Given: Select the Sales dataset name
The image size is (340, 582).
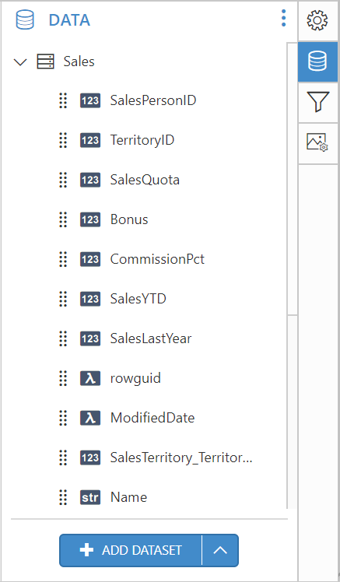Looking at the screenshot, I should click(79, 61).
